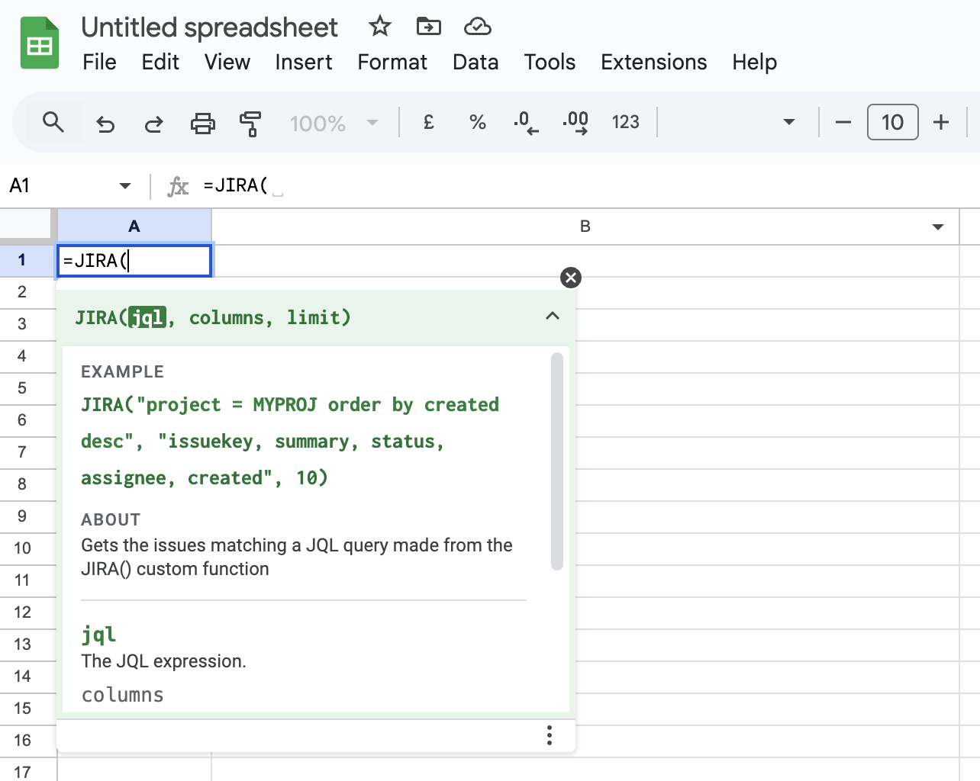Select column A header
The image size is (980, 781).
134,227
